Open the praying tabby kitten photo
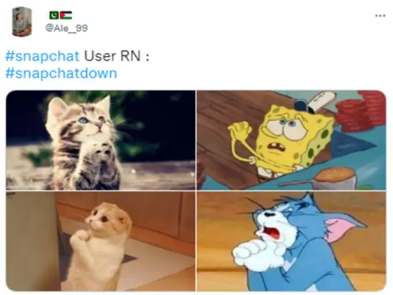 101,140
